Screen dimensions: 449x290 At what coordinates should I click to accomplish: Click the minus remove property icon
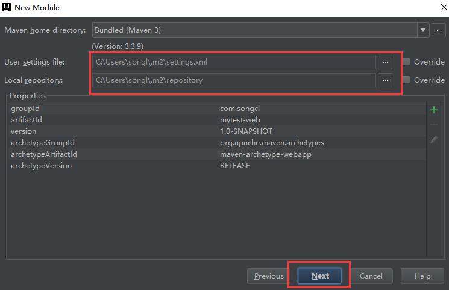pyautogui.click(x=434, y=125)
